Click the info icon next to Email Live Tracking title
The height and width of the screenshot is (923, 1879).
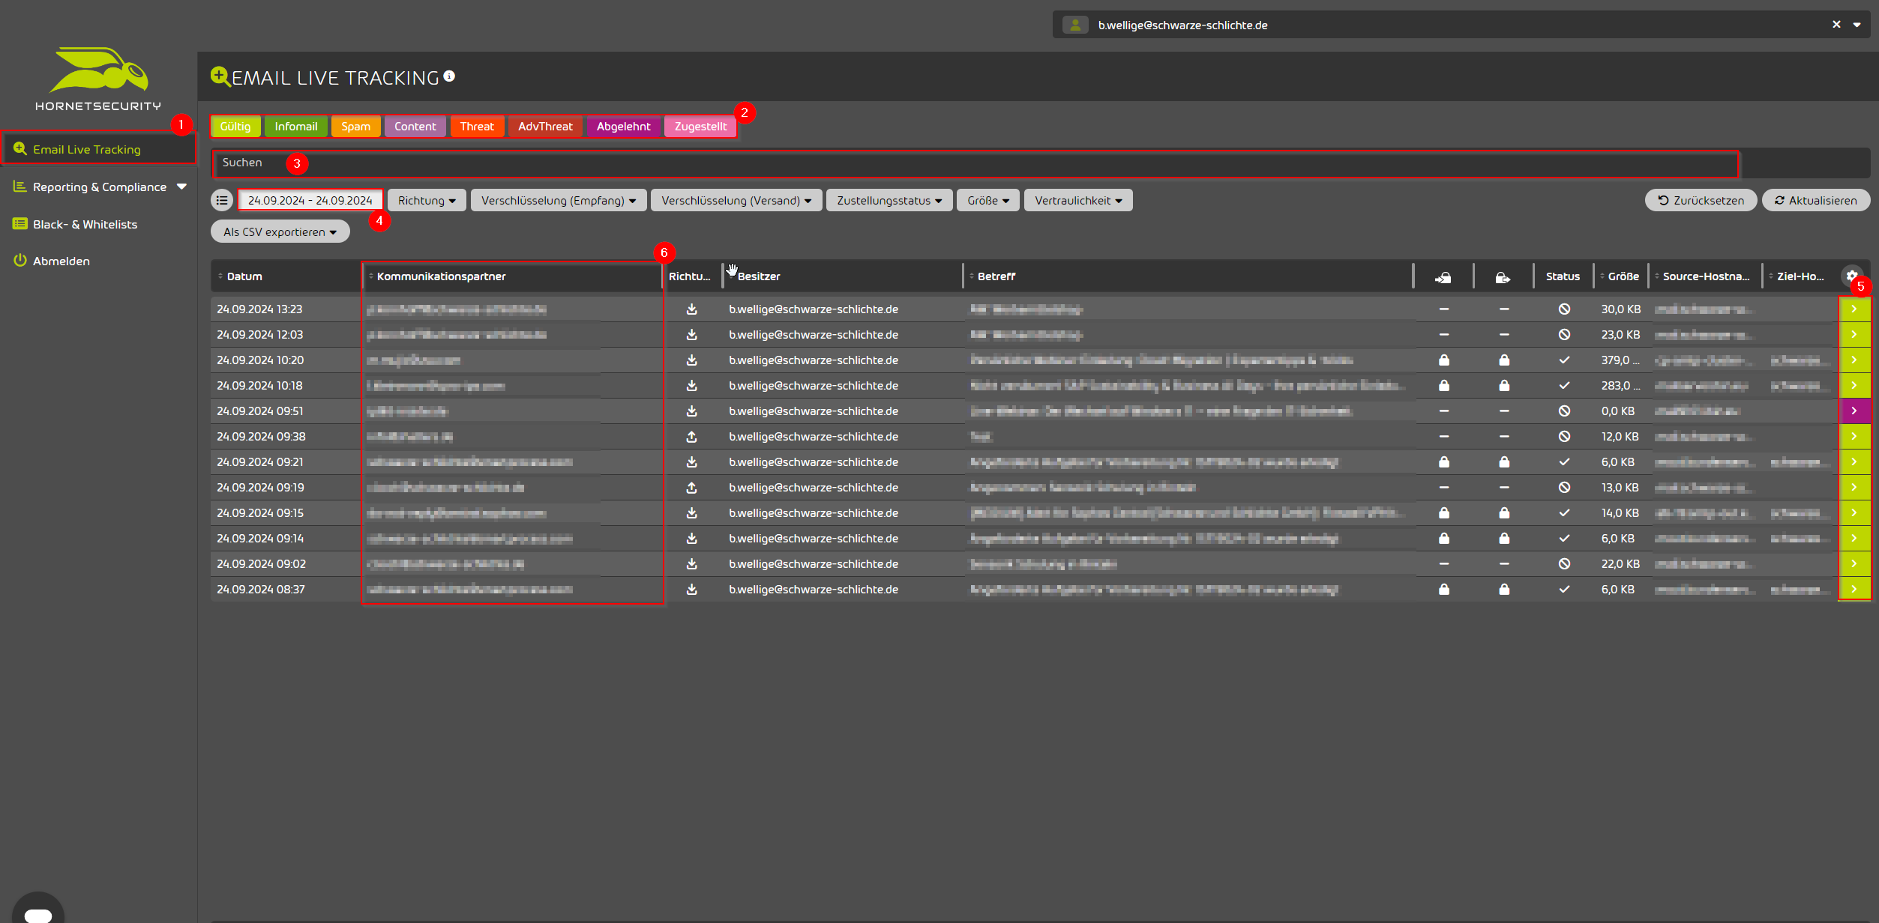pos(449,76)
